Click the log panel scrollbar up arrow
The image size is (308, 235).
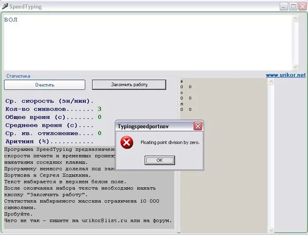click(x=271, y=82)
